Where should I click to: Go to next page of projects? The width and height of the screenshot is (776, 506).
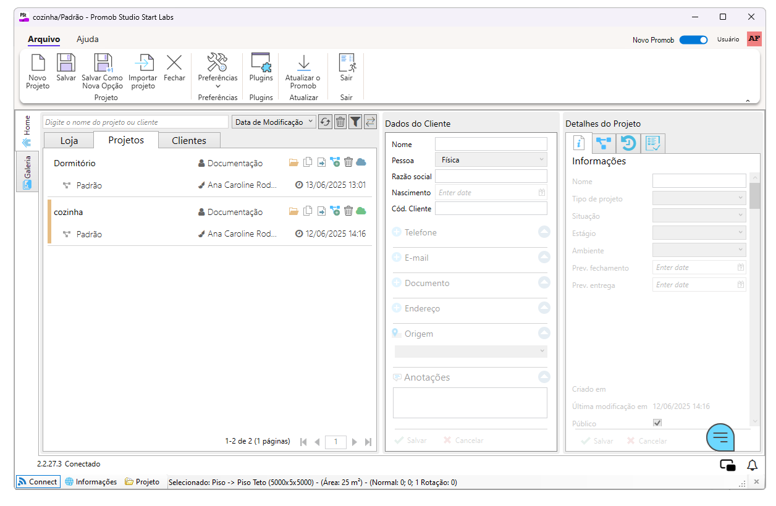[x=355, y=442]
